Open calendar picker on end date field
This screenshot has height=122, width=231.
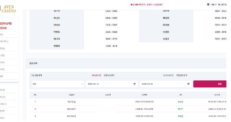pos(189,84)
